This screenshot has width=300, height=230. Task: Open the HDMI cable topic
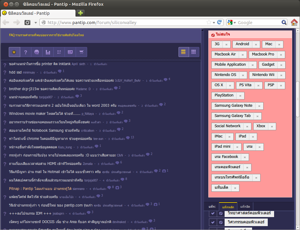tap(45, 164)
